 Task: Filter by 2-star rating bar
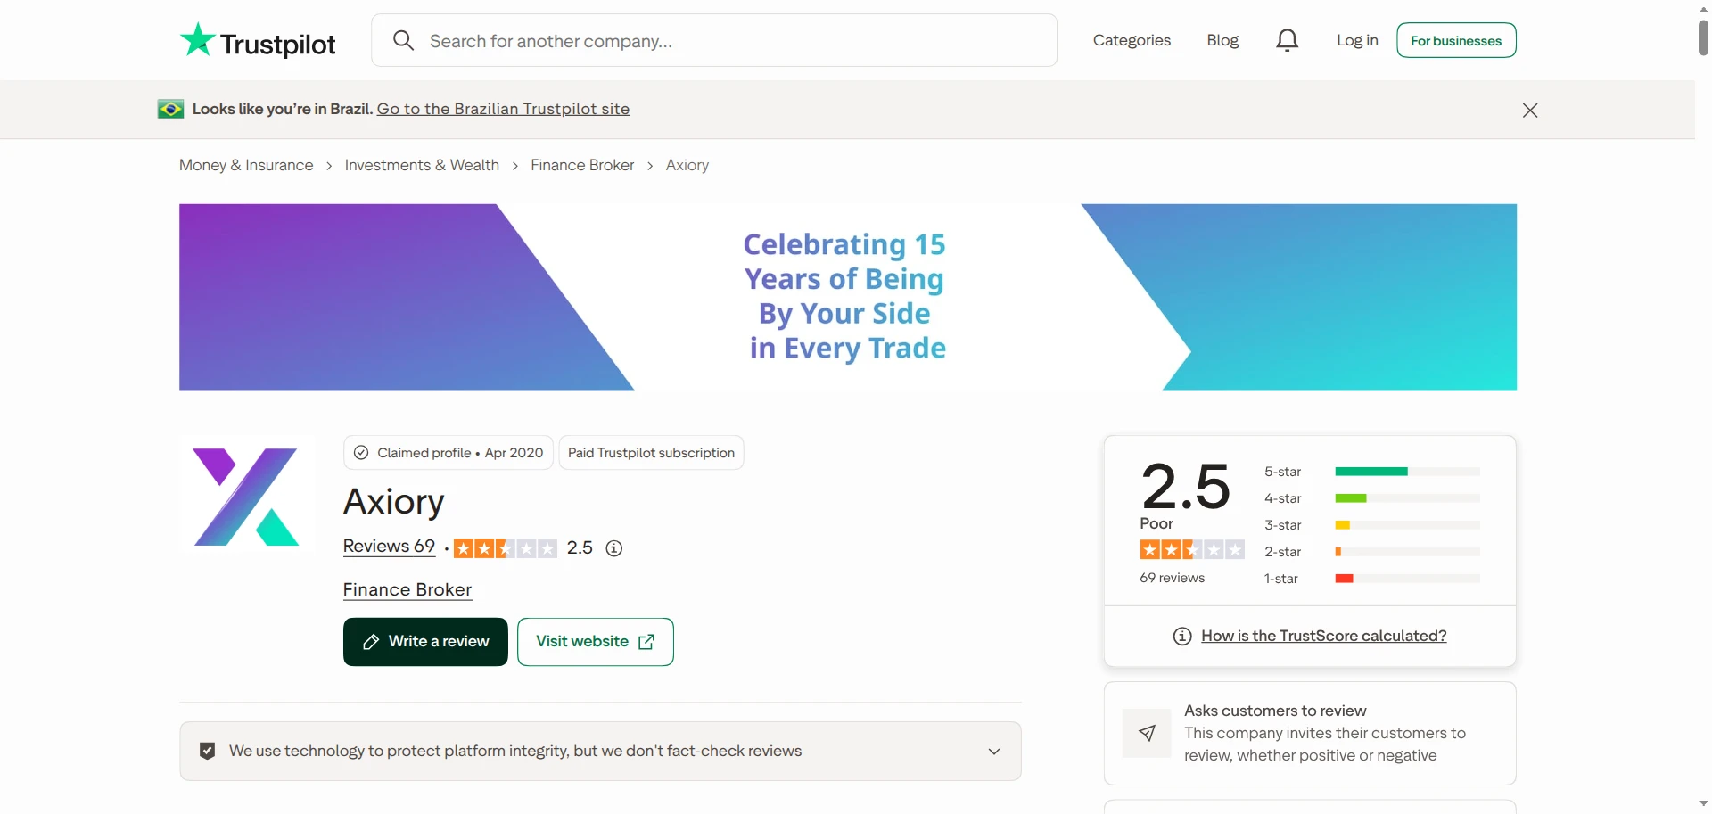tap(1372, 552)
